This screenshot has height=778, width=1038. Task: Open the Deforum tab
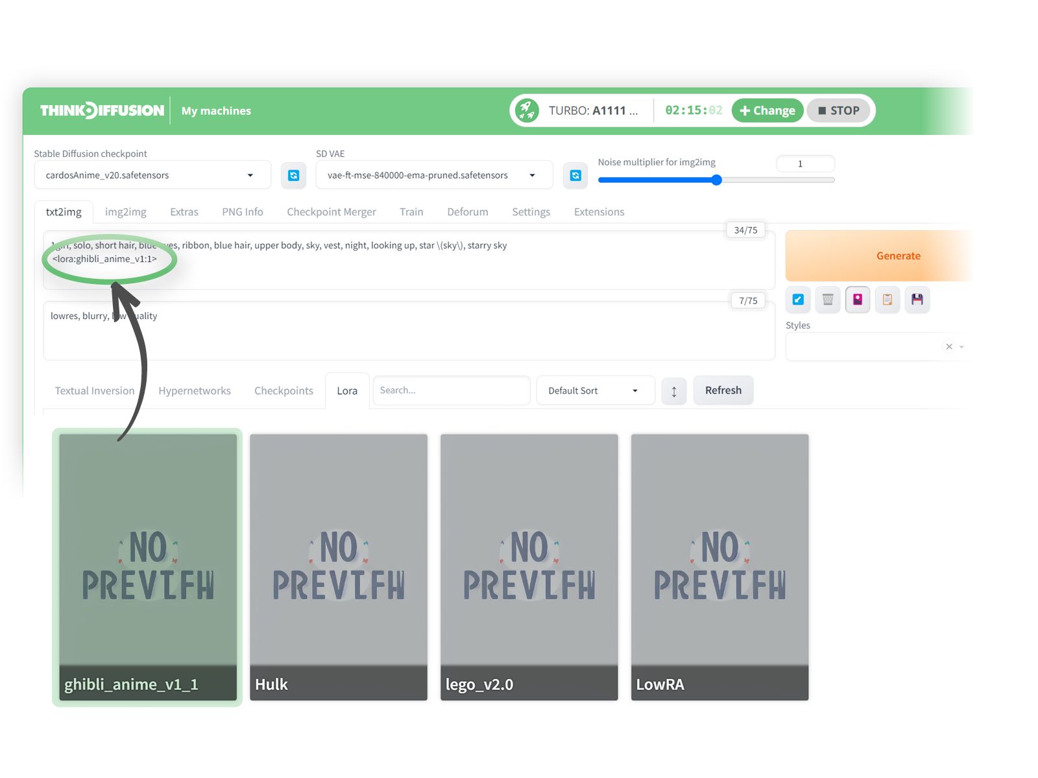468,212
